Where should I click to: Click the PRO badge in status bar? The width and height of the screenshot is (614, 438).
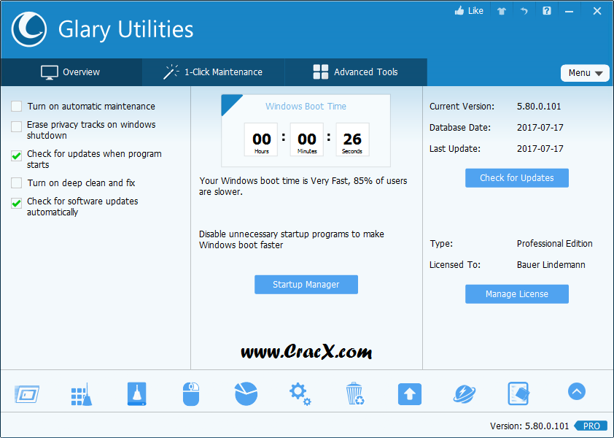pyautogui.click(x=591, y=426)
